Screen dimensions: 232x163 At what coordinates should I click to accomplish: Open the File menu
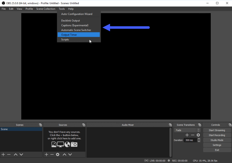(4, 9)
